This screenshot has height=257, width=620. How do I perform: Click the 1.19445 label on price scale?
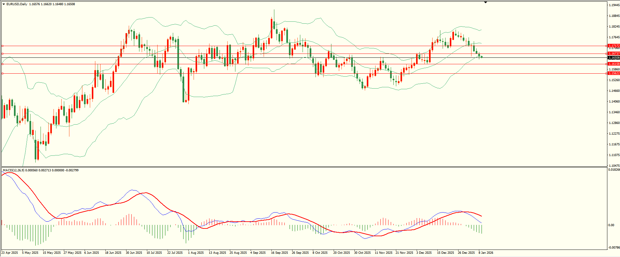click(614, 5)
